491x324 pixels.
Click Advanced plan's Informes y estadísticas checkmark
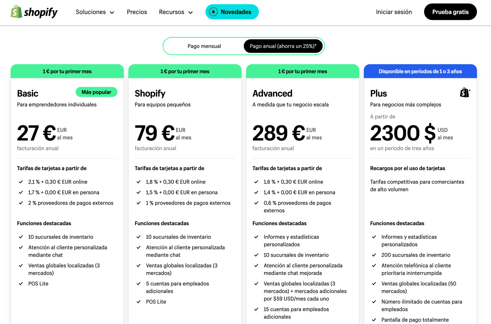point(256,237)
